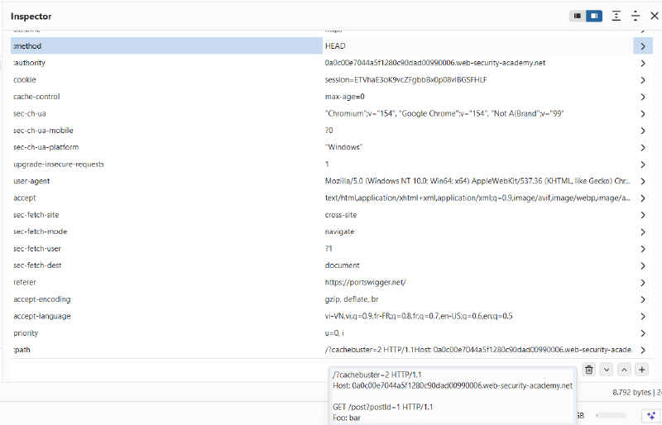Screen dimensions: 662x425
Task: Add new header with plus icon
Action: [642, 370]
